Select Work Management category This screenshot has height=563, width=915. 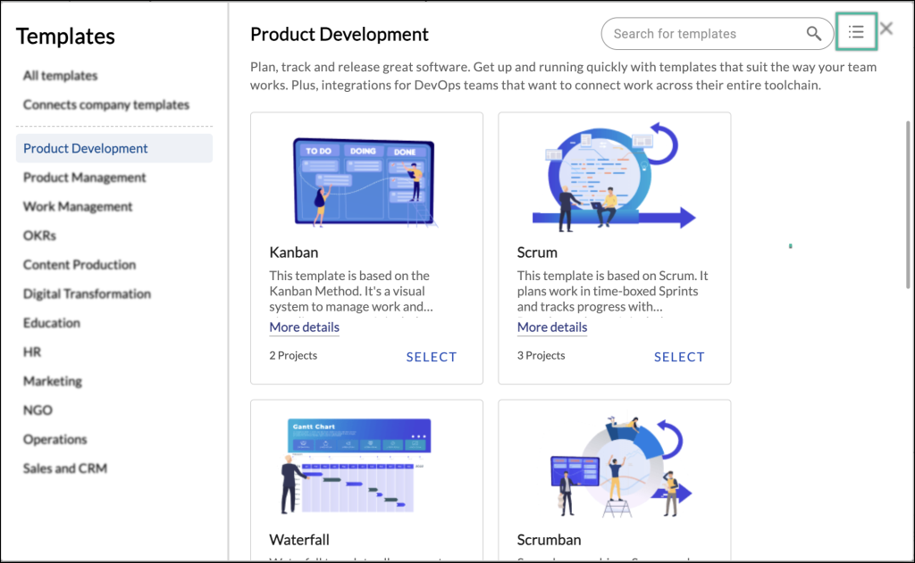click(78, 206)
